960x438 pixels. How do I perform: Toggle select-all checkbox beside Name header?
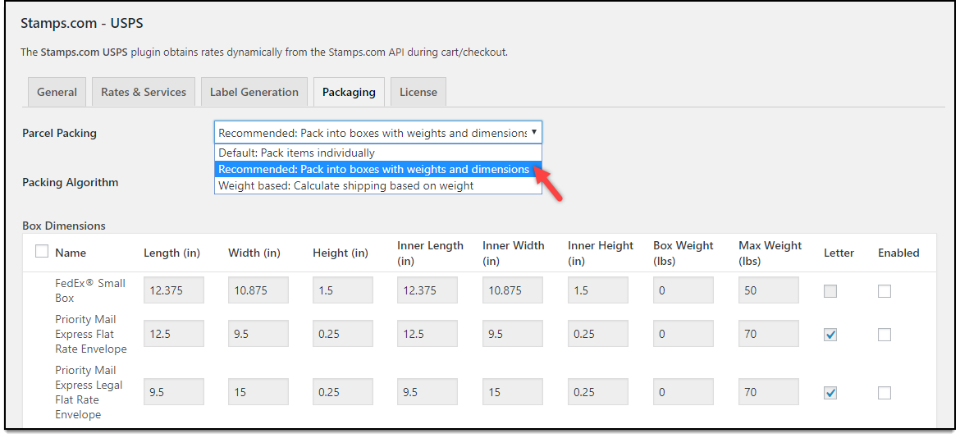(42, 252)
